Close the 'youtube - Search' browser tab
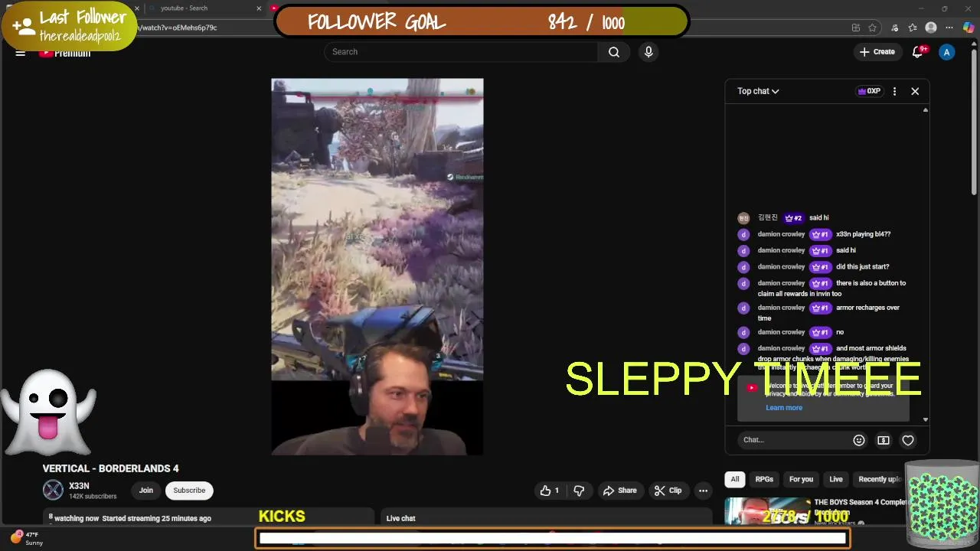The image size is (980, 551). click(x=259, y=8)
